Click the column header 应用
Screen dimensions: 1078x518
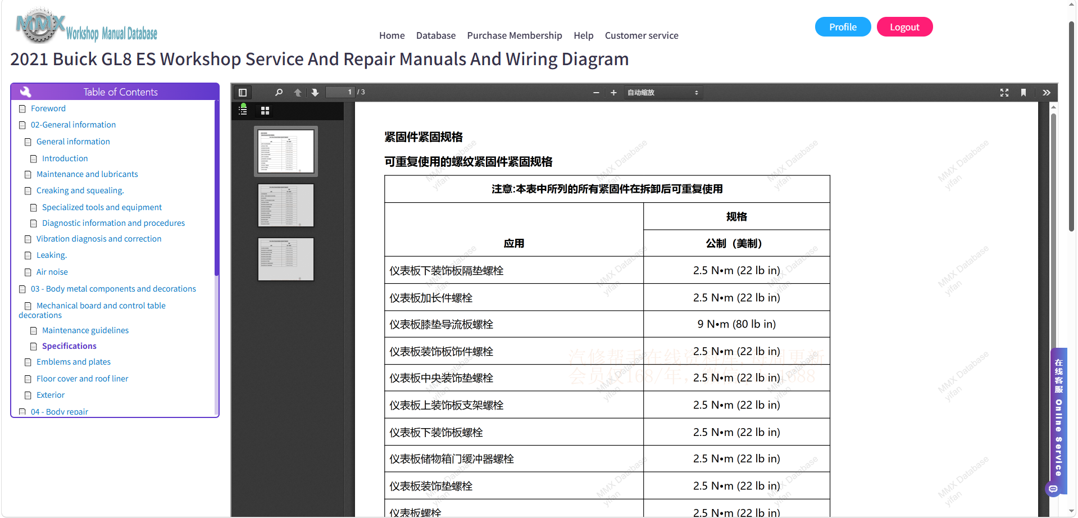coord(514,243)
